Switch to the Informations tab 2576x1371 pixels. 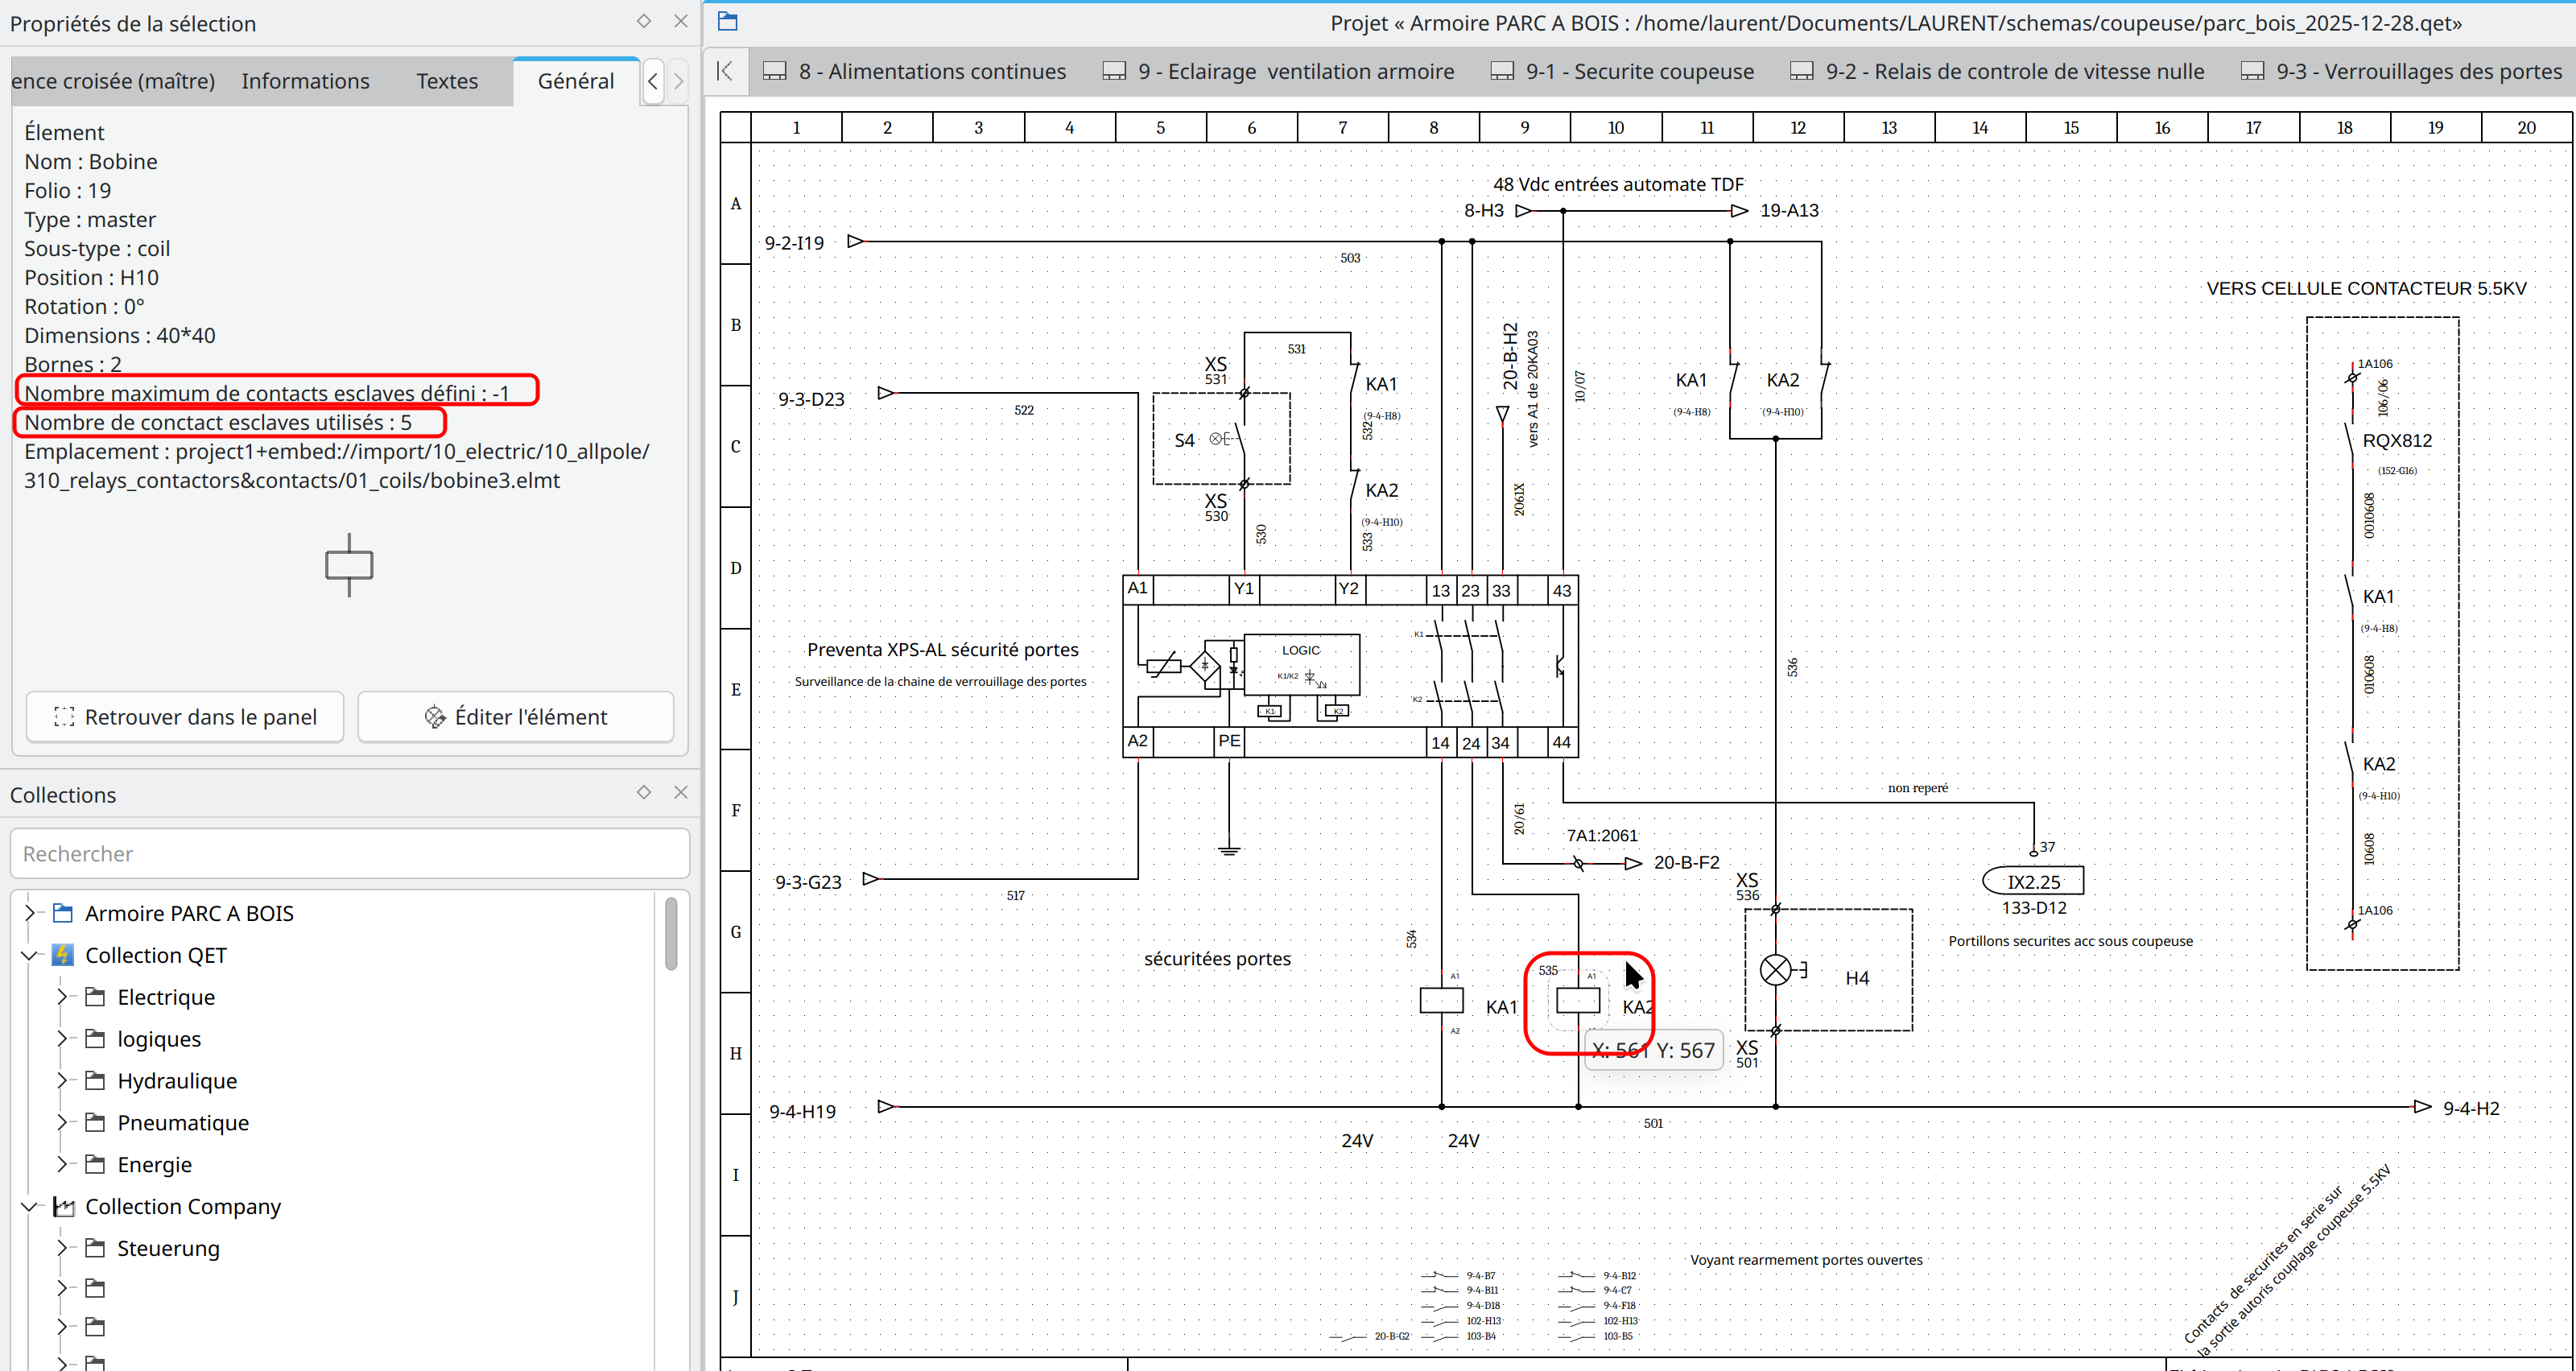coord(305,81)
